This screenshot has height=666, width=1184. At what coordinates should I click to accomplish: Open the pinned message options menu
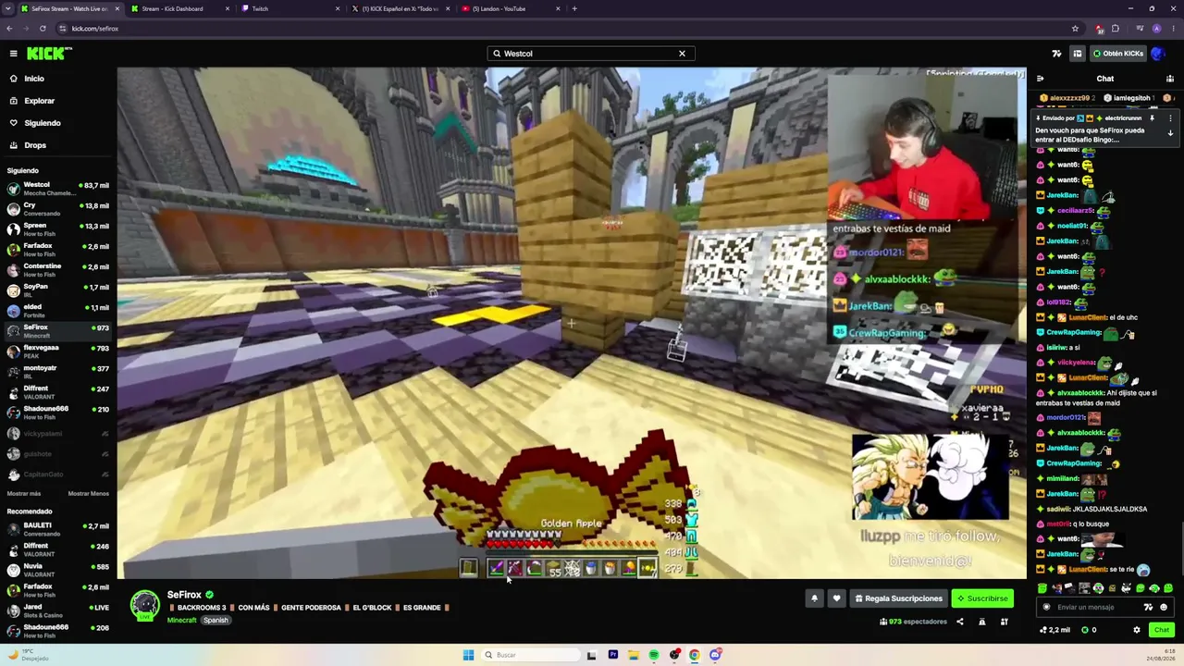click(x=1170, y=118)
